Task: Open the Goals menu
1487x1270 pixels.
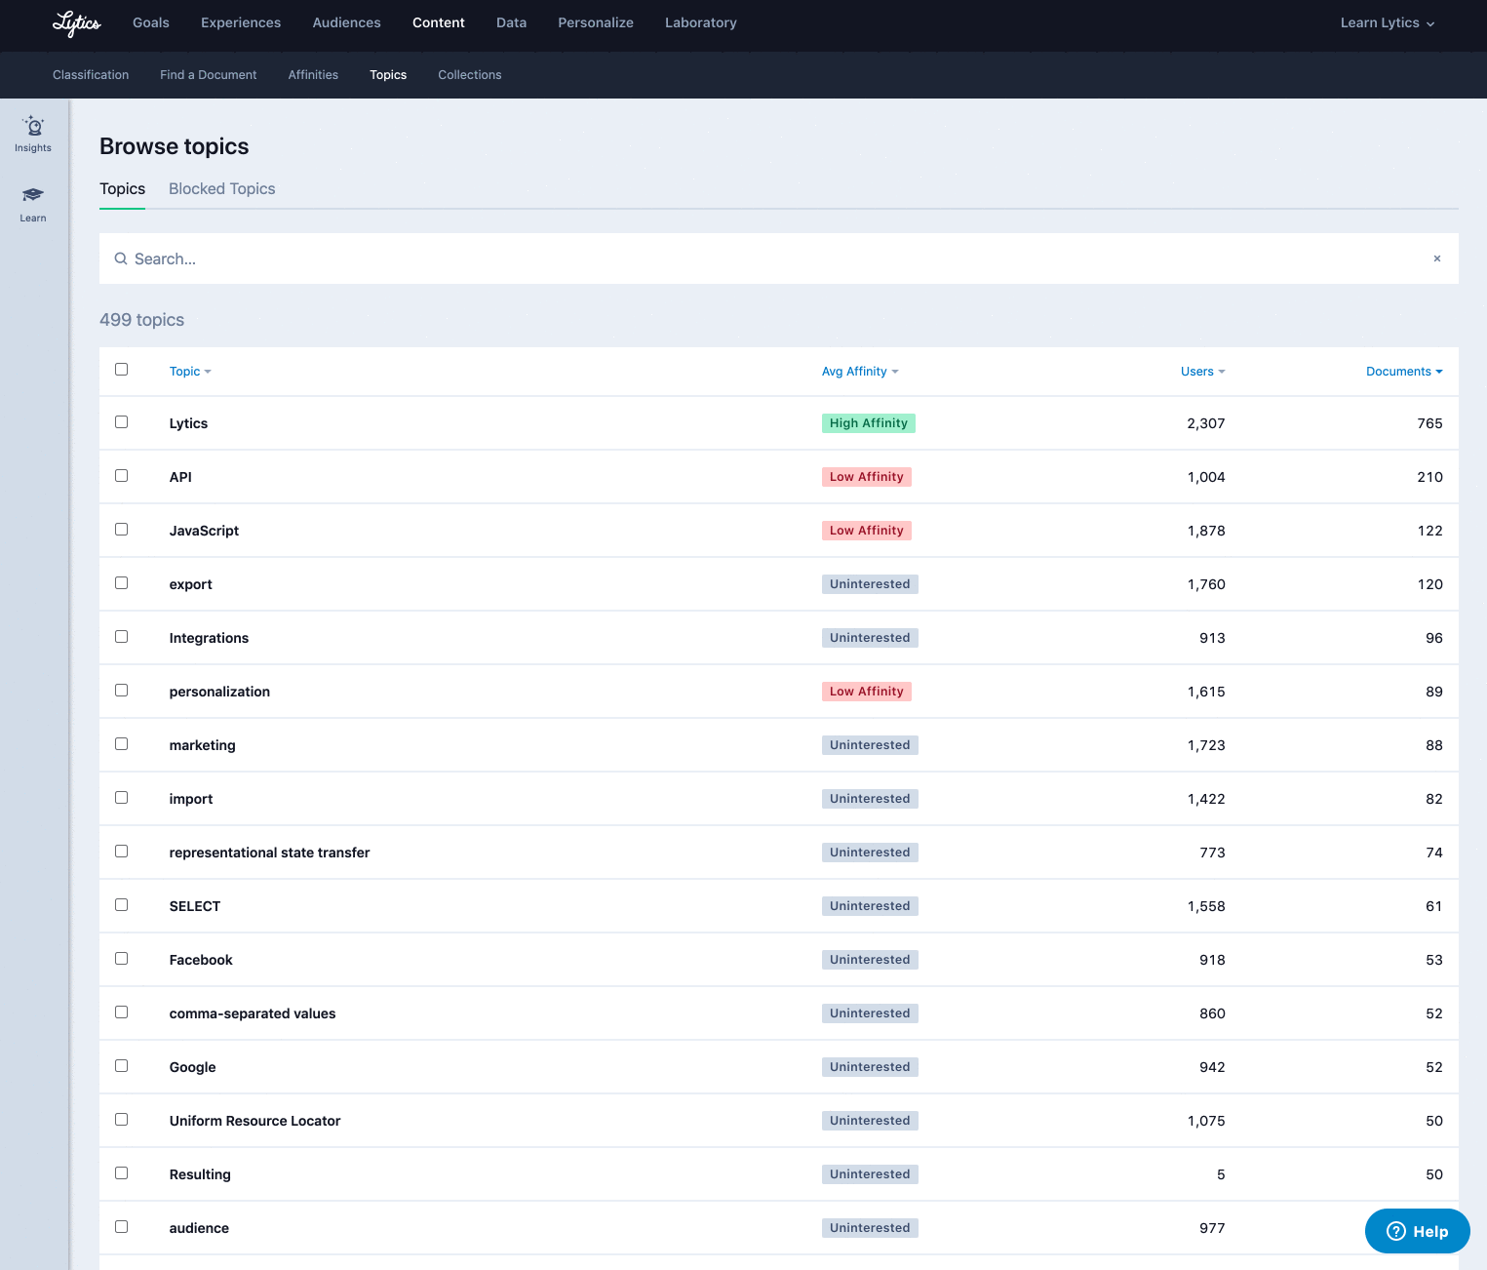Action: pos(151,22)
